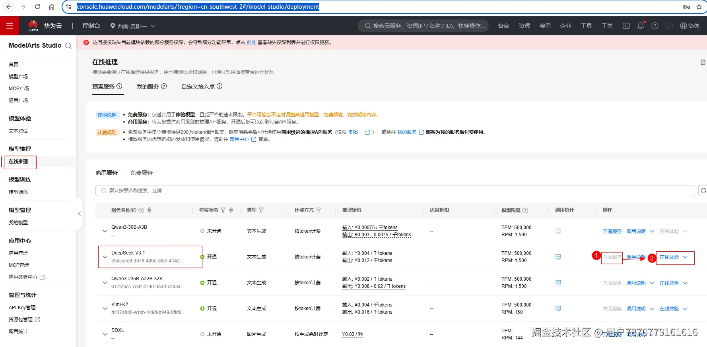Filter by 计费方式 column
Screen dimensions: 707x347
[319, 210]
